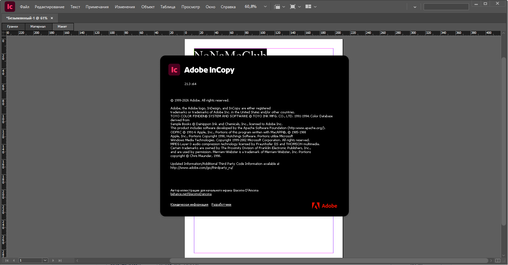Open the Редактирование menu
Screen dimensions: 508x265
point(50,7)
